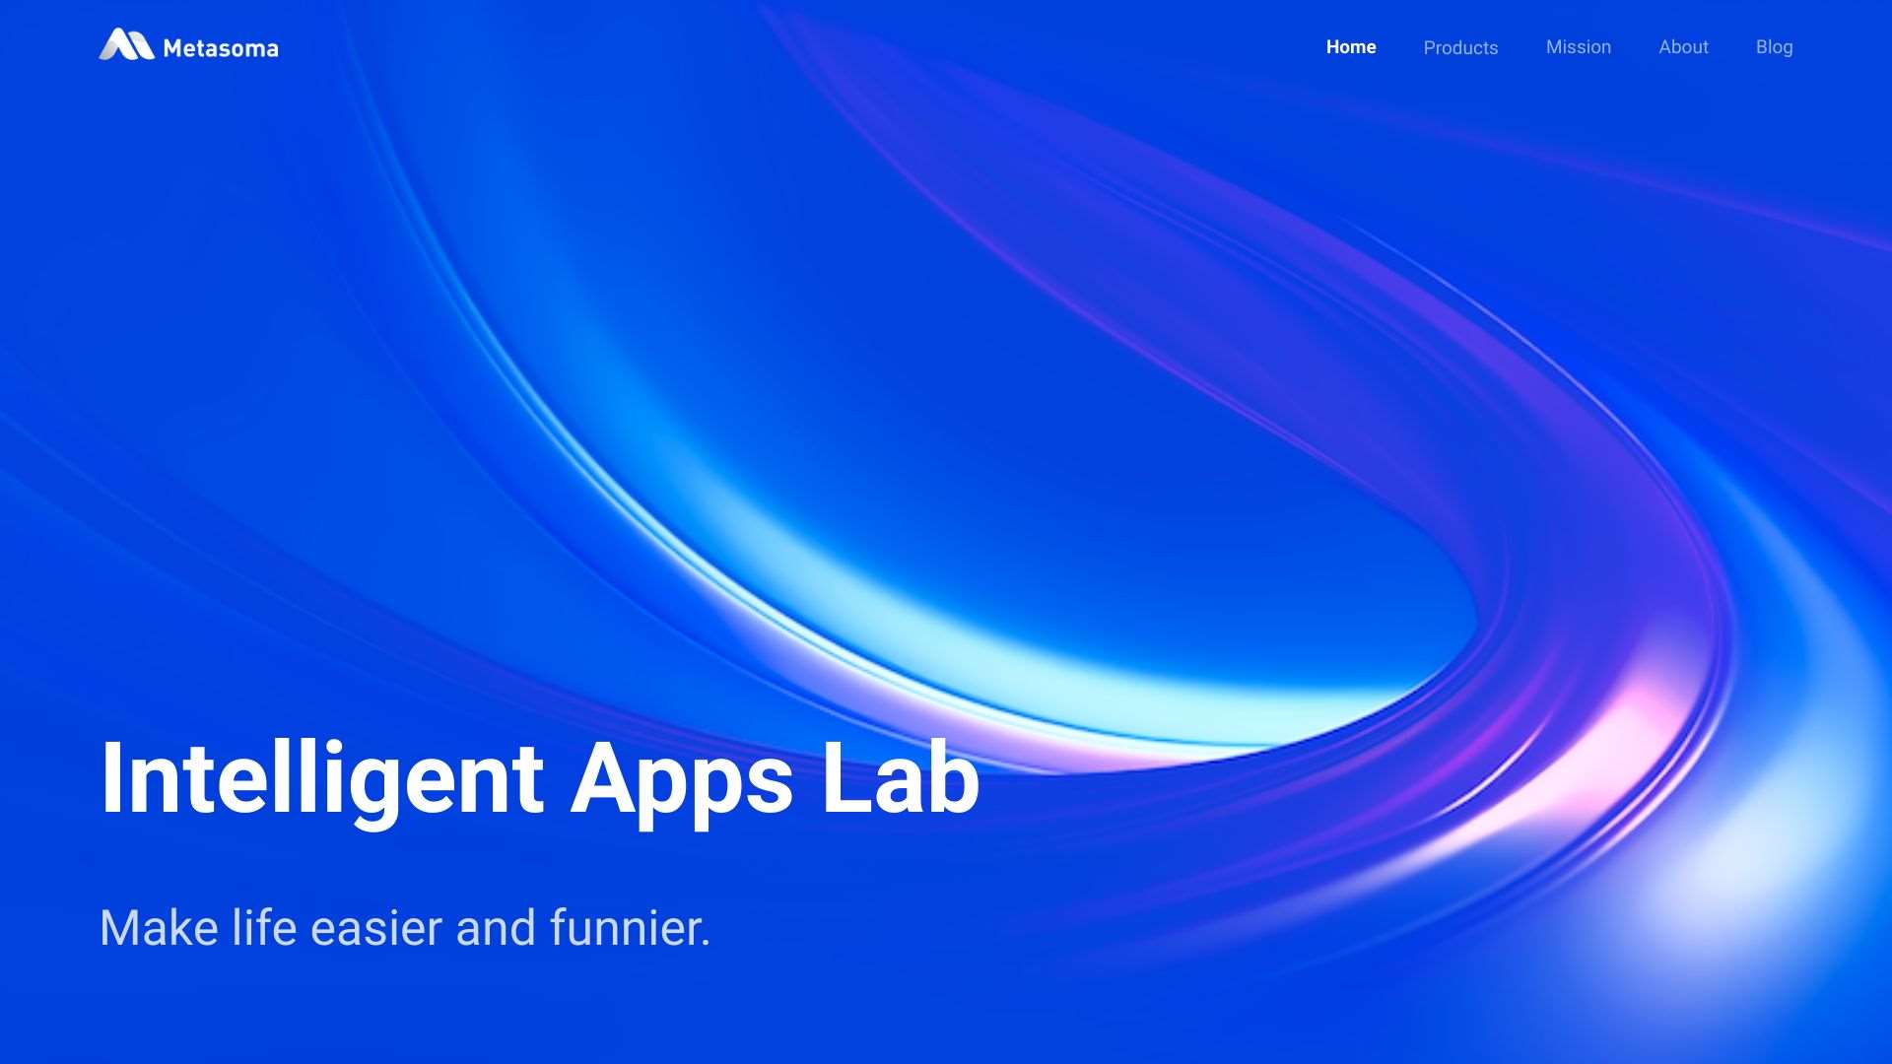Open the Products page

[x=1460, y=48]
